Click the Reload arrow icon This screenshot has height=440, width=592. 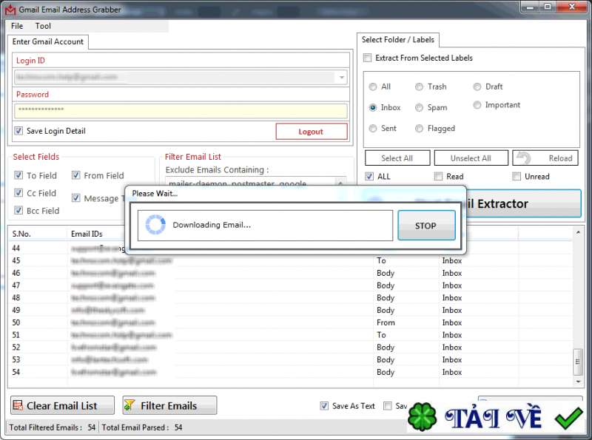[x=524, y=158]
